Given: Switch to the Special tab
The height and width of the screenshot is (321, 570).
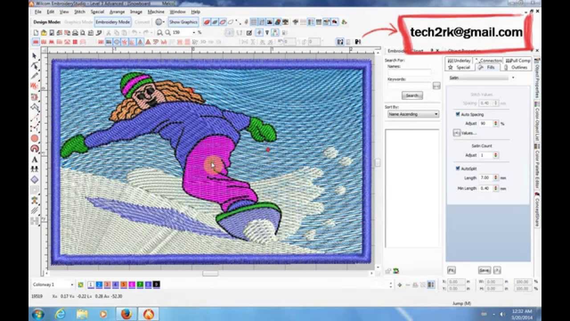Looking at the screenshot, I should coord(460,67).
